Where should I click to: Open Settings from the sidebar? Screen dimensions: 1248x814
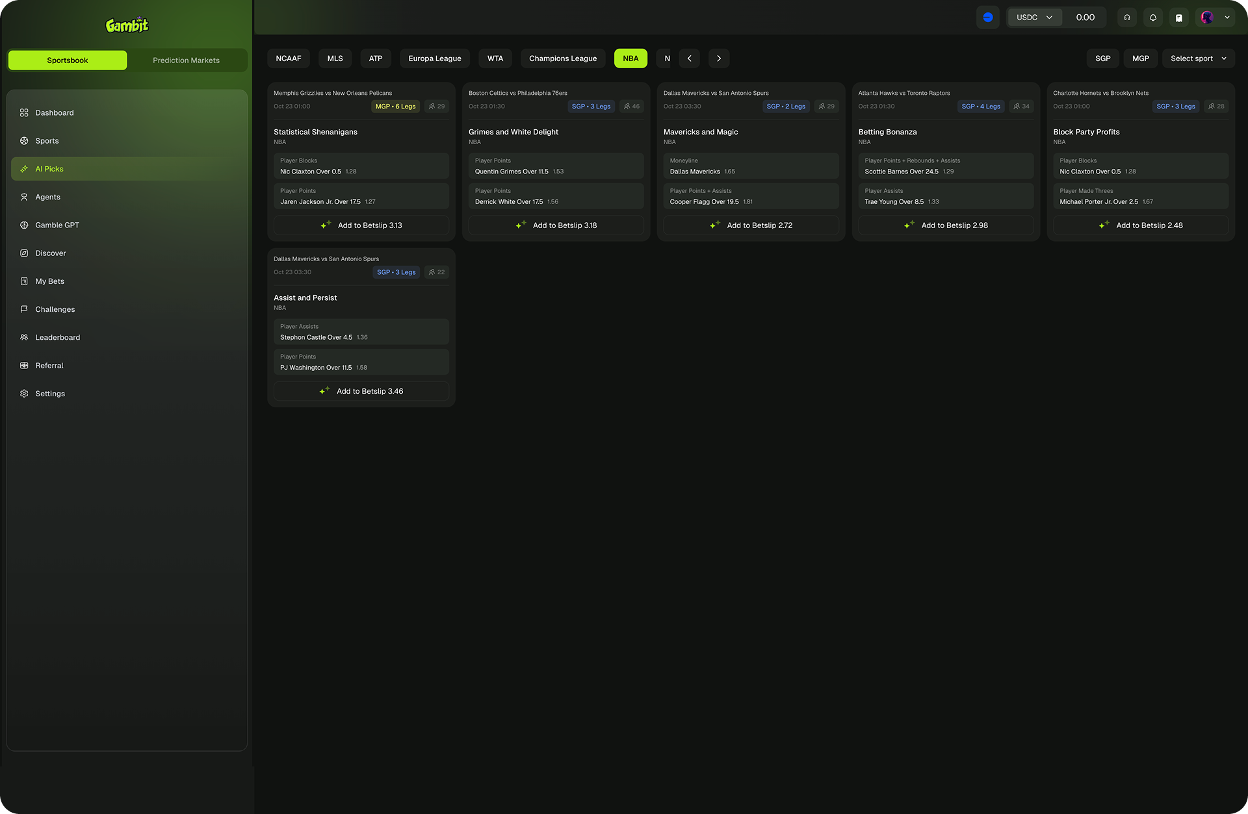[50, 393]
